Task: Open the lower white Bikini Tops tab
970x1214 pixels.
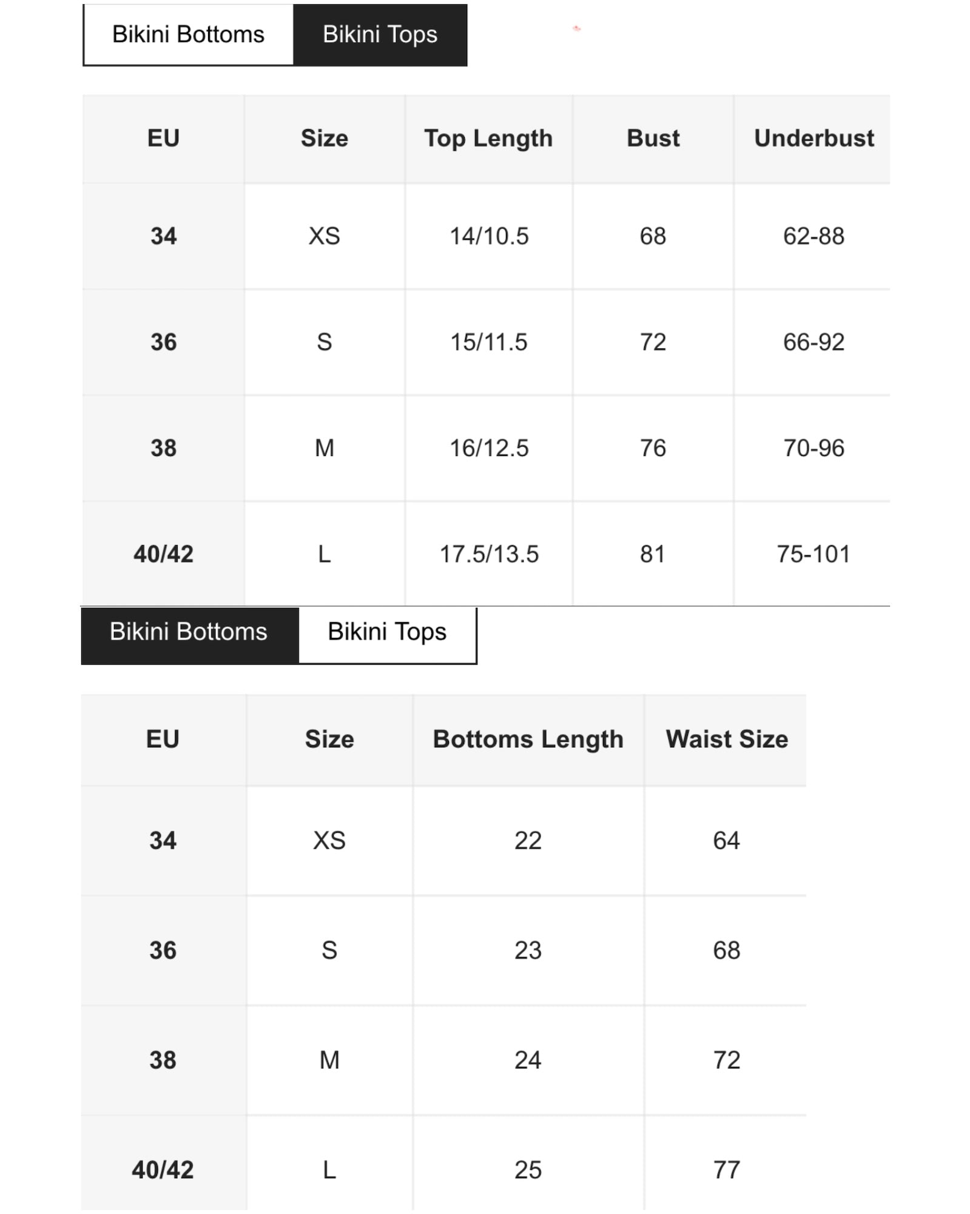Action: (387, 632)
